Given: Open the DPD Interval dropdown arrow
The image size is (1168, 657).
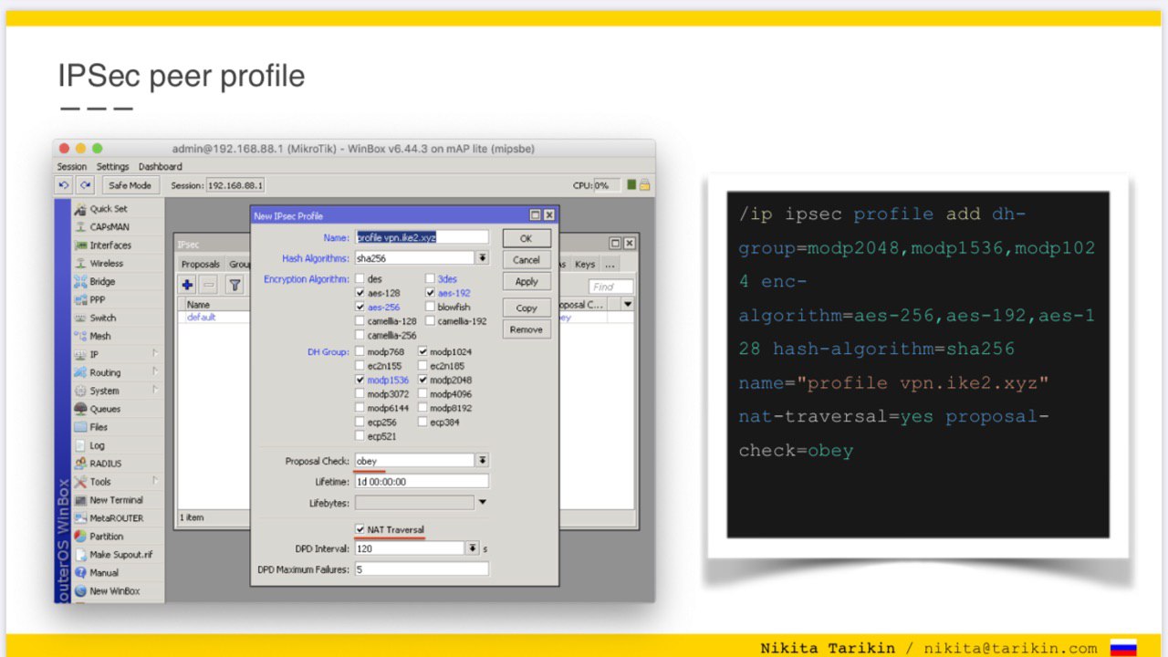Looking at the screenshot, I should click(x=472, y=548).
